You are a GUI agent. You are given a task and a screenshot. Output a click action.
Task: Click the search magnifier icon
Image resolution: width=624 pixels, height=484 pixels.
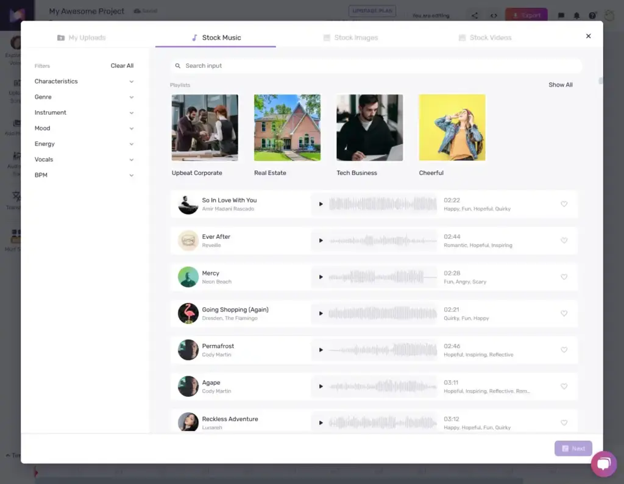(x=178, y=66)
